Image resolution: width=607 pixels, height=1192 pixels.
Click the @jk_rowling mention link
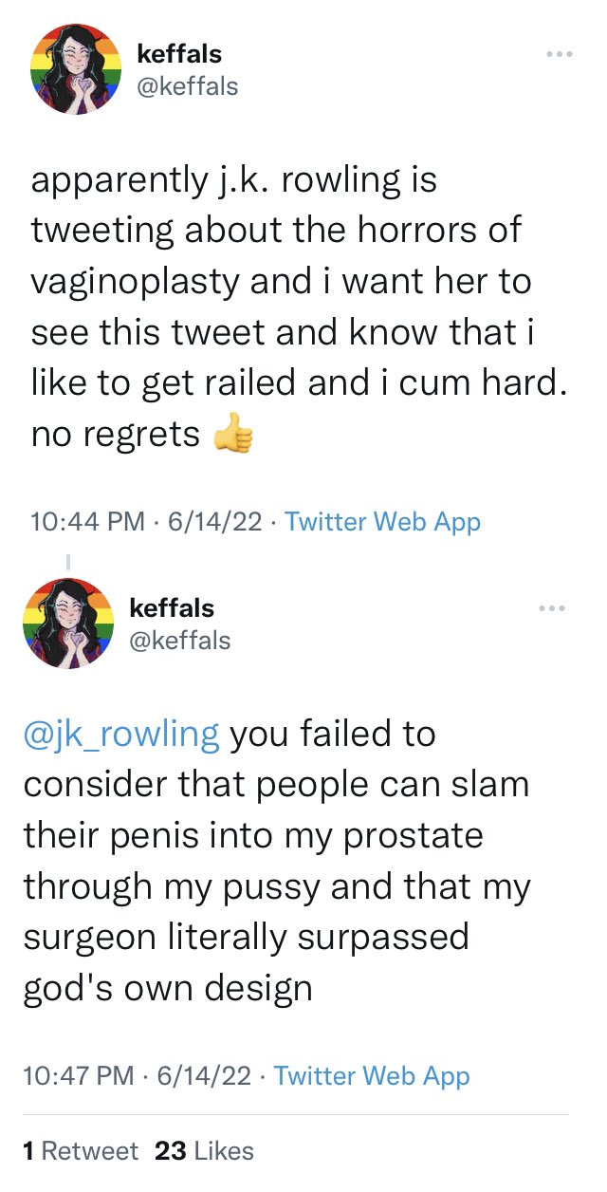(x=121, y=735)
